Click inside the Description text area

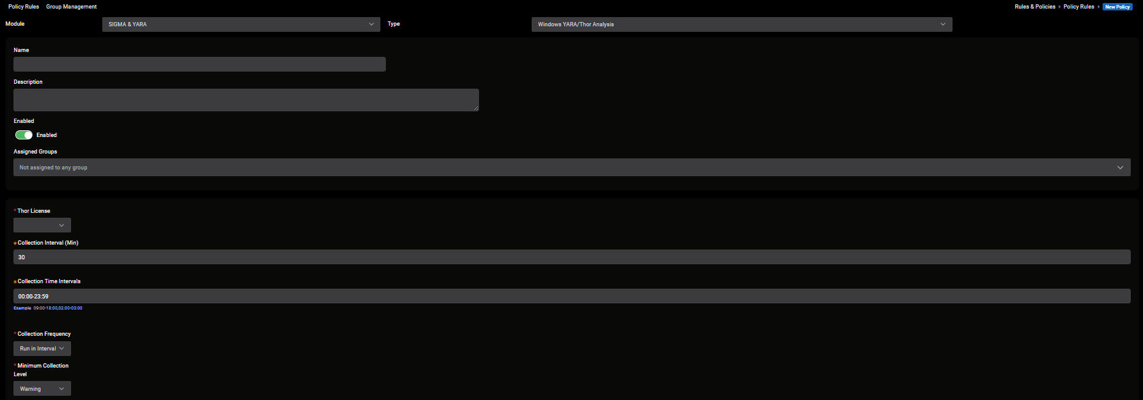[x=245, y=100]
